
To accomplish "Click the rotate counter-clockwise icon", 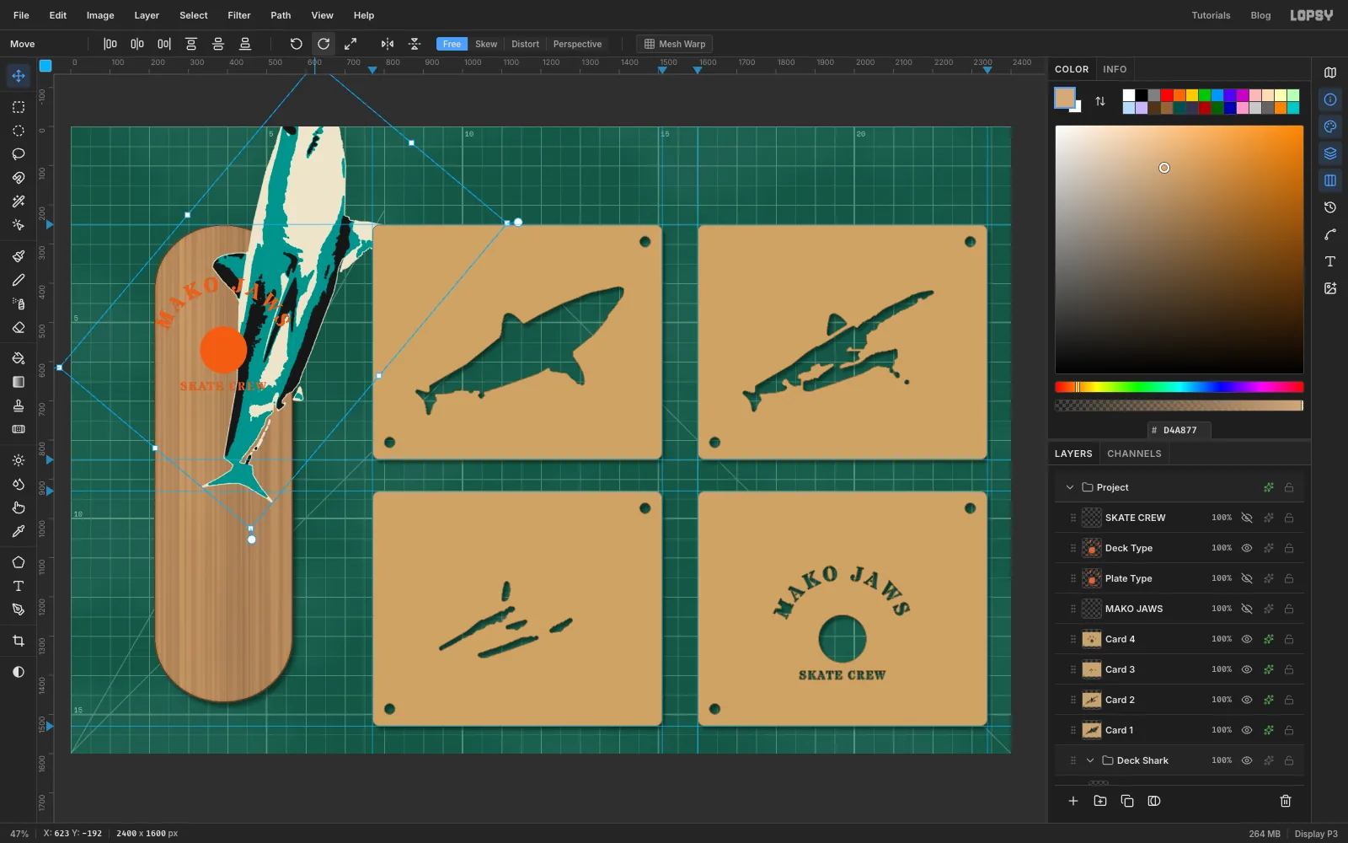I will coord(296,44).
